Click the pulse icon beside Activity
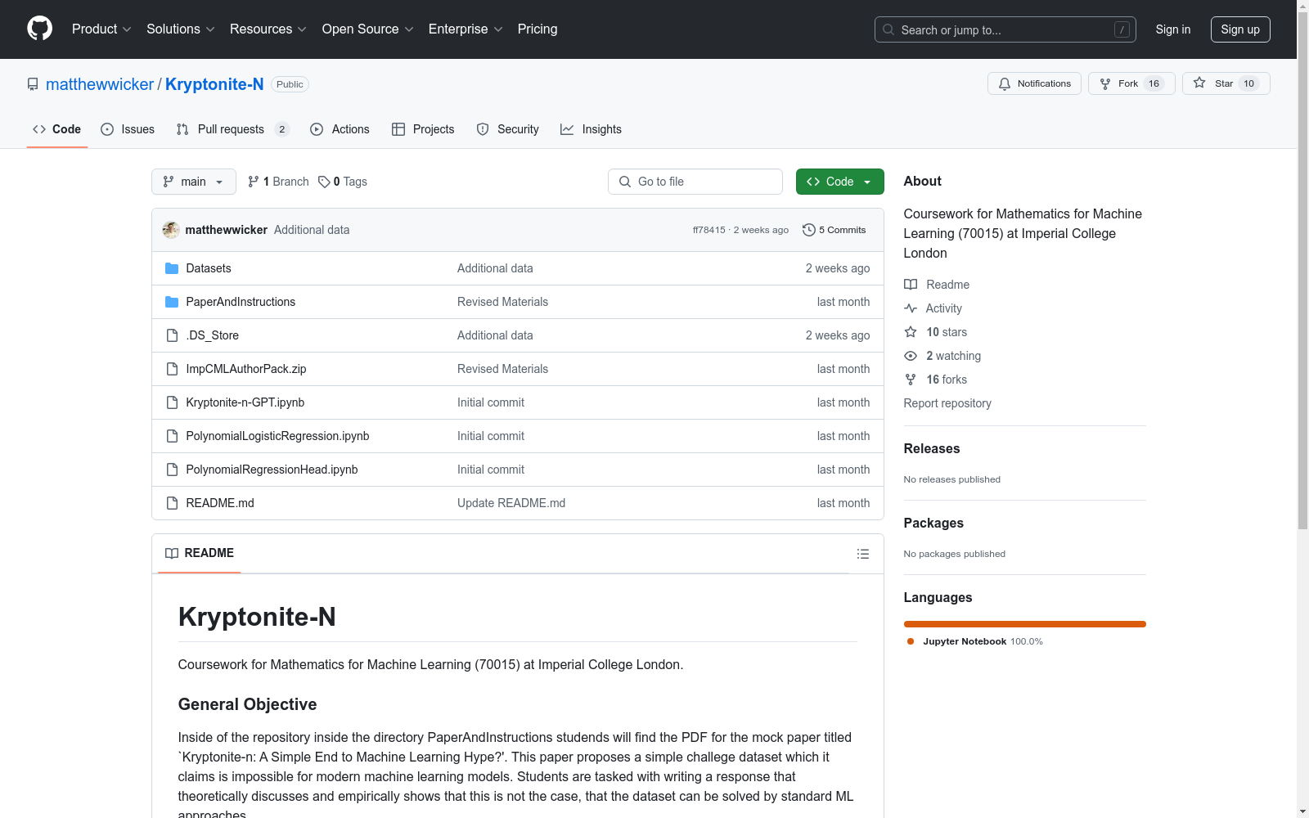Screen dimensions: 1309x818 [x=911, y=308]
